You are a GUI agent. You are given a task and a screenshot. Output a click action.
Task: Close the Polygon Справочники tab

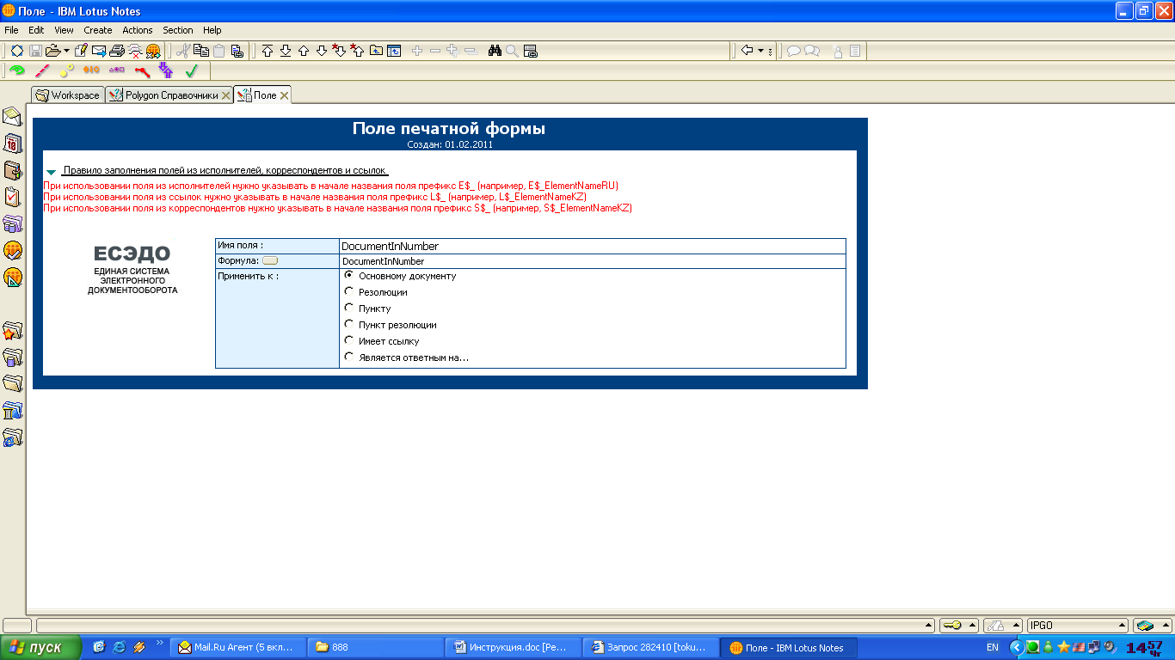[226, 95]
